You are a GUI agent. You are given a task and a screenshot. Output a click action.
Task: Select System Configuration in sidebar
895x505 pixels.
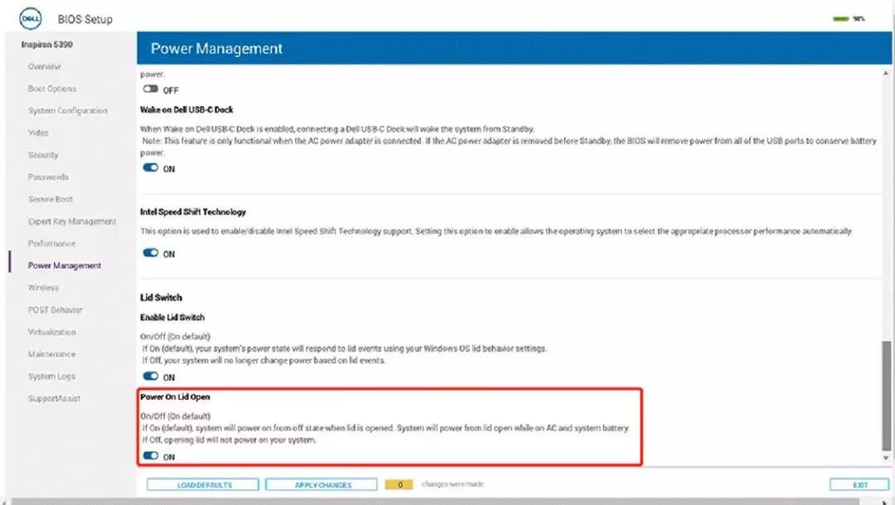68,111
